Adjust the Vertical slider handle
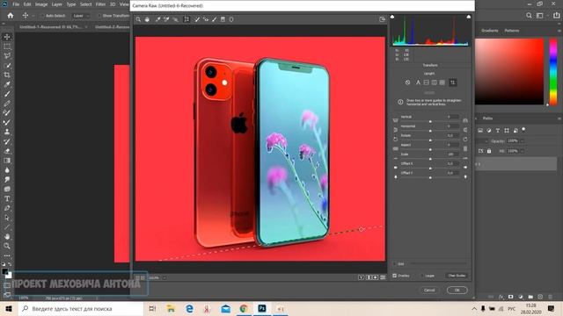The height and width of the screenshot is (316, 563). pyautogui.click(x=430, y=121)
